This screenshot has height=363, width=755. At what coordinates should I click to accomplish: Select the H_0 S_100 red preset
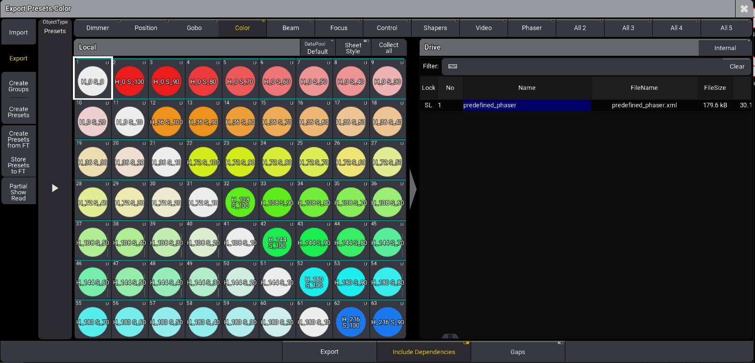[x=130, y=82]
